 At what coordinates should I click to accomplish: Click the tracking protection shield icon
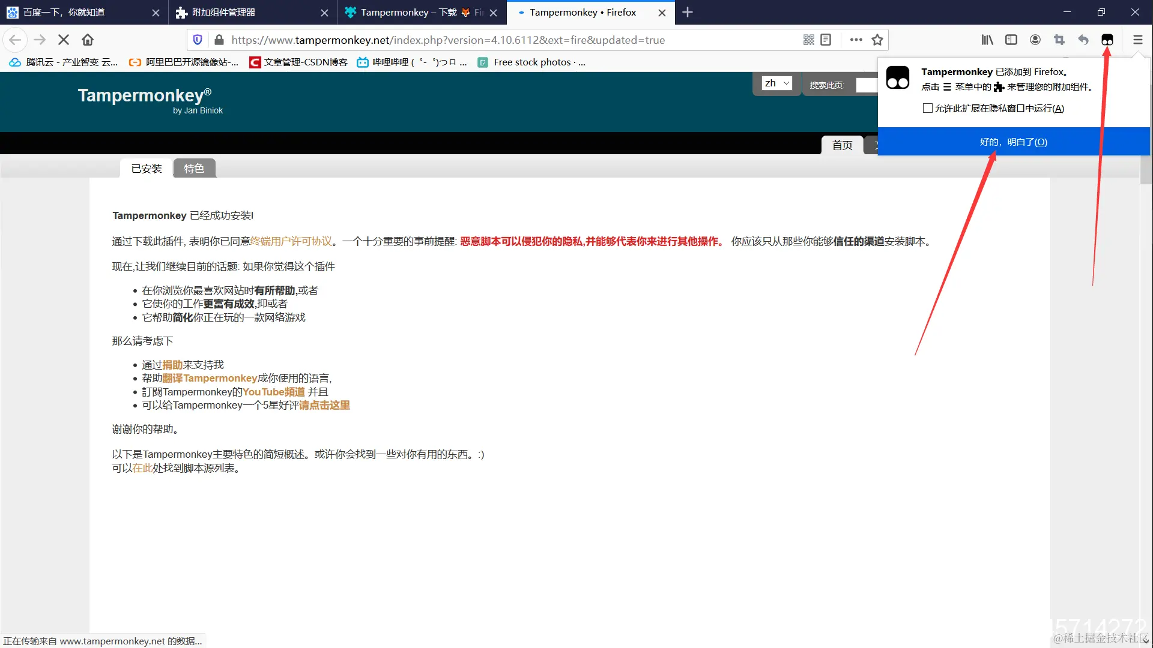point(198,39)
